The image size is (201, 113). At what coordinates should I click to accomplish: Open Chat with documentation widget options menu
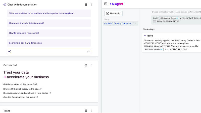coord(92,5)
